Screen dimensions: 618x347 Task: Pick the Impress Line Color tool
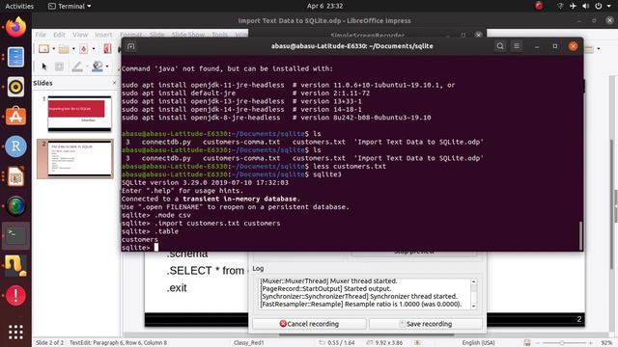(x=77, y=67)
